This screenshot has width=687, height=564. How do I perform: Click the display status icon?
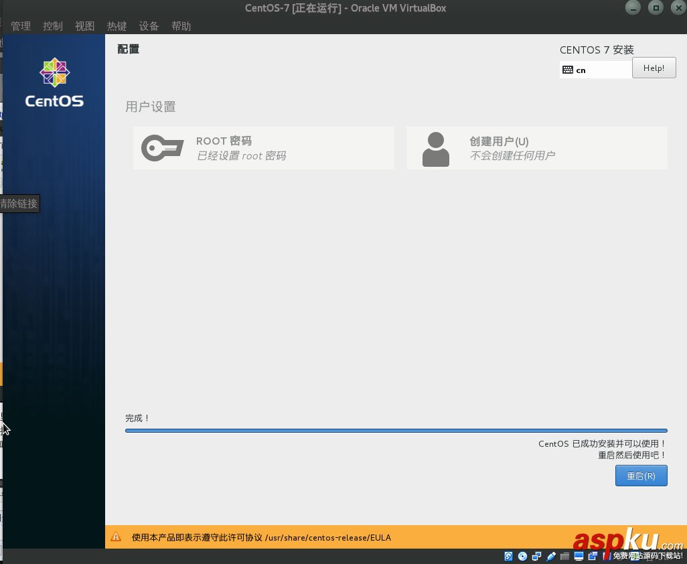tap(579, 557)
